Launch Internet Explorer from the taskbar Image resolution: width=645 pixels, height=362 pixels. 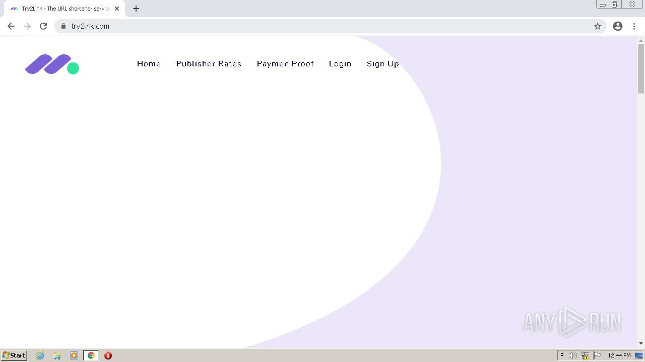[x=40, y=355]
